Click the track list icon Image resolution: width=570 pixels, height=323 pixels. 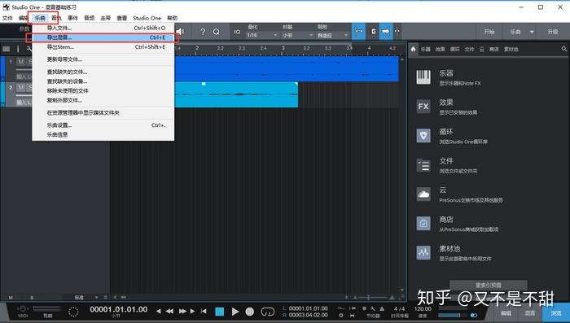(7, 49)
